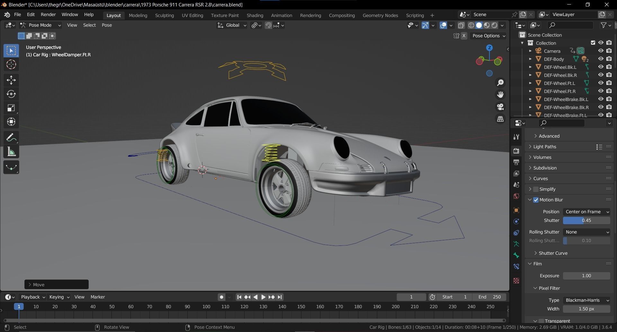The height and width of the screenshot is (332, 617).
Task: Select the Select Box tool
Action: click(11, 51)
